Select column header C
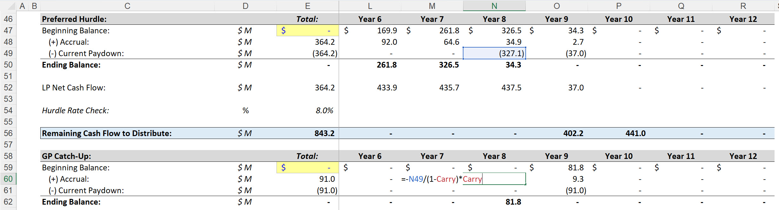This screenshot has height=210, width=779. [x=127, y=6]
